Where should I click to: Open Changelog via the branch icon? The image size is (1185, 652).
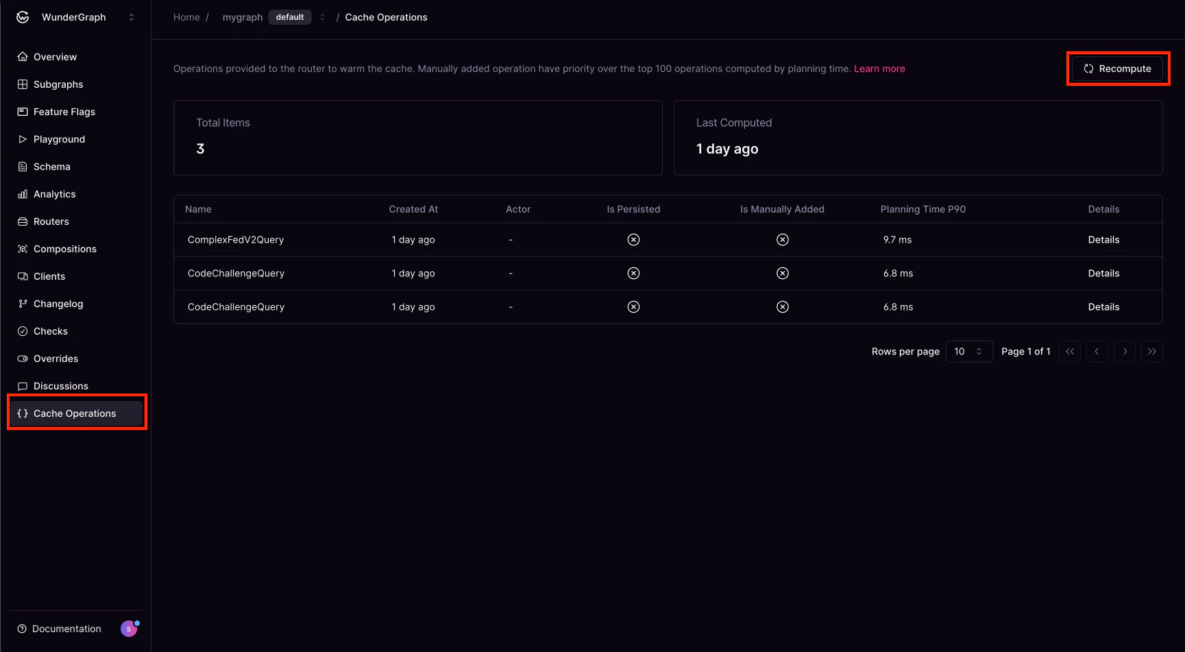click(x=23, y=304)
